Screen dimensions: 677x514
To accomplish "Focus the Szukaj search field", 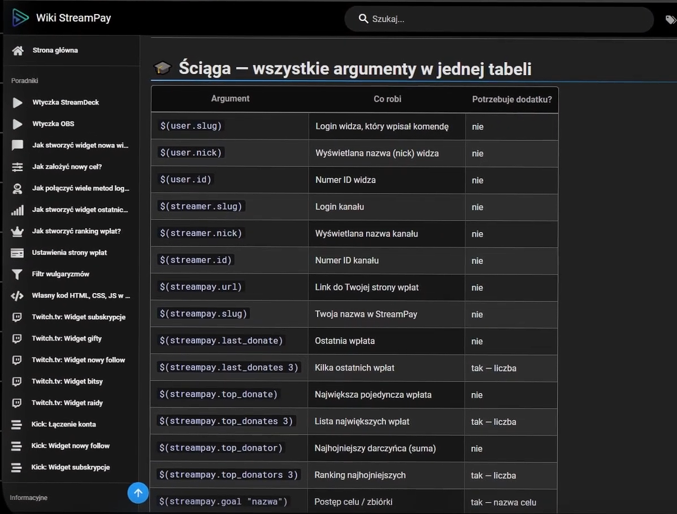I will [x=499, y=19].
